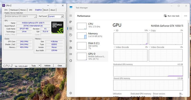The height and width of the screenshot is (100, 191).
Task: Click the 14 nm Technology value
Action: (24, 32)
